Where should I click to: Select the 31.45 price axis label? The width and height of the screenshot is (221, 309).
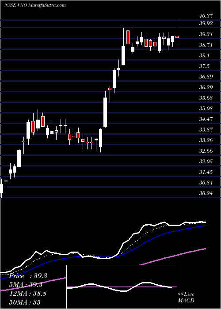click(x=206, y=172)
